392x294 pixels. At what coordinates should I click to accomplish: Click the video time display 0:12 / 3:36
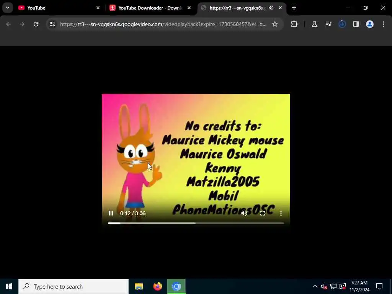133,213
